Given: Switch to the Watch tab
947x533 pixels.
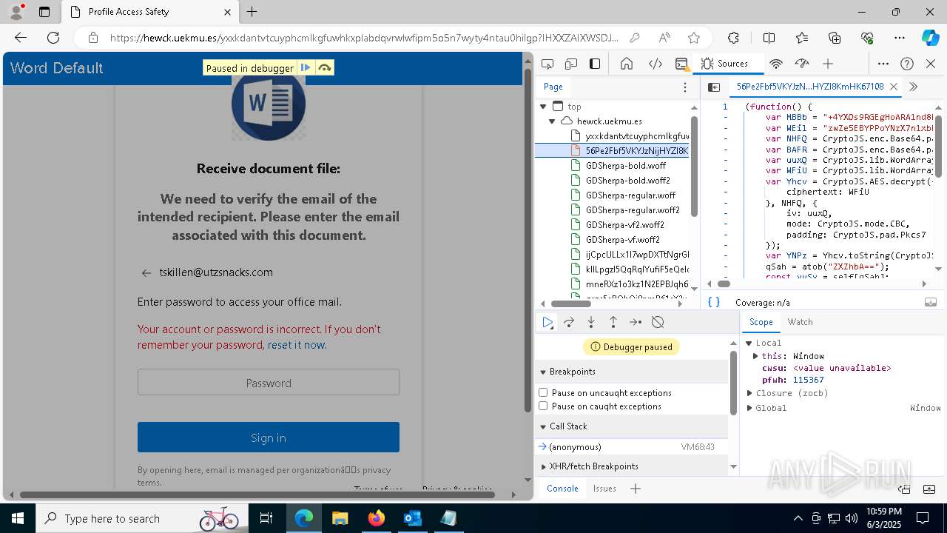Looking at the screenshot, I should tap(800, 322).
